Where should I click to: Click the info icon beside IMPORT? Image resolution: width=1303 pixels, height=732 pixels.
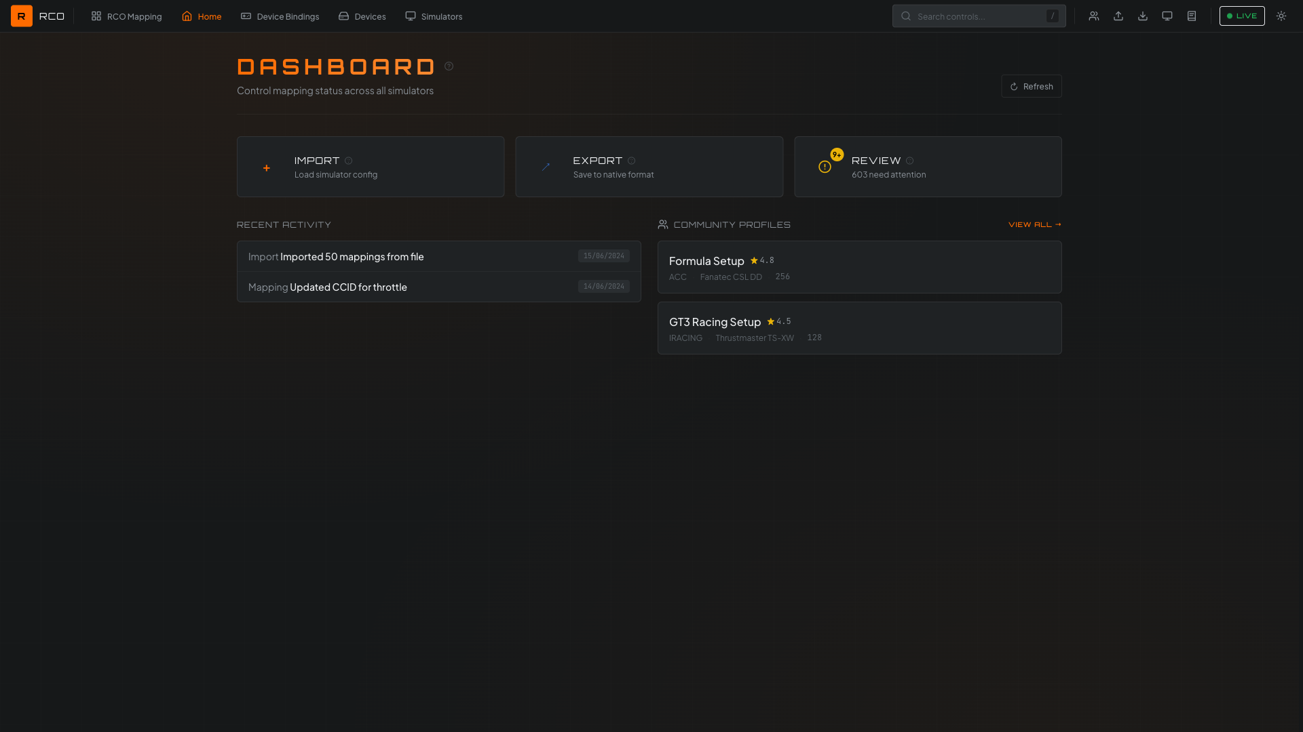tap(349, 161)
